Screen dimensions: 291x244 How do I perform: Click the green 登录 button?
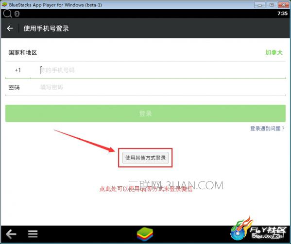pos(145,114)
